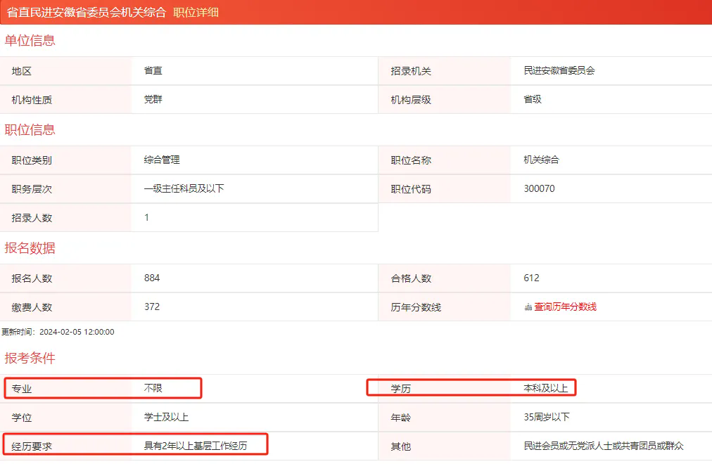This screenshot has height=464, width=712.
Task: Select the 综合管理 value
Action: tap(162, 160)
